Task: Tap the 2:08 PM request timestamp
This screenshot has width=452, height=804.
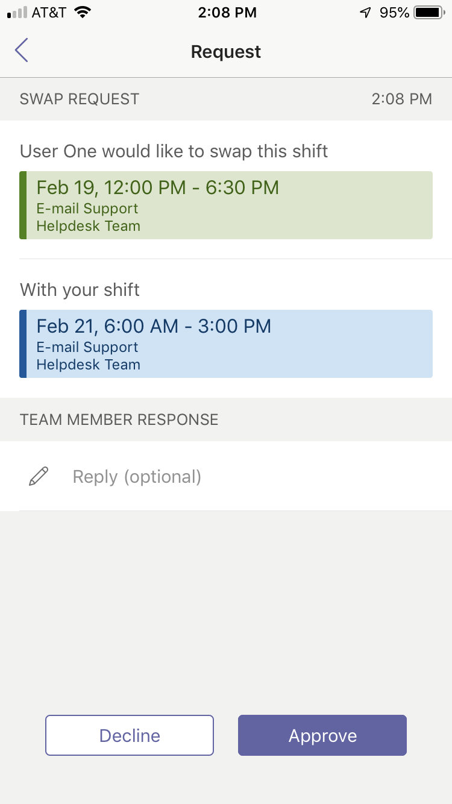Action: coord(401,99)
